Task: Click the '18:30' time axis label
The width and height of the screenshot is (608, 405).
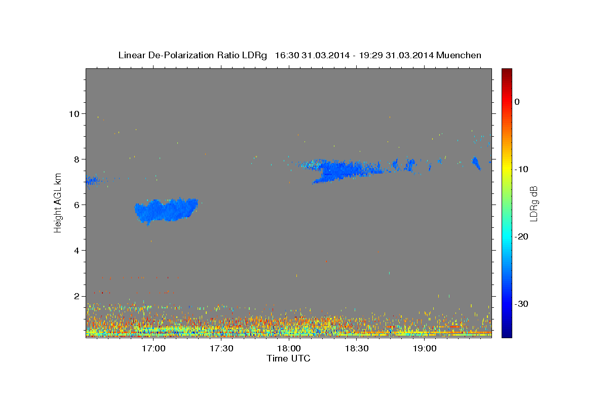Action: (x=357, y=349)
